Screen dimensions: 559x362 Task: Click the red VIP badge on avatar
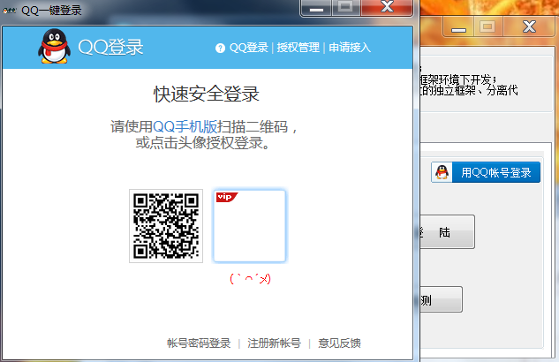point(226,197)
